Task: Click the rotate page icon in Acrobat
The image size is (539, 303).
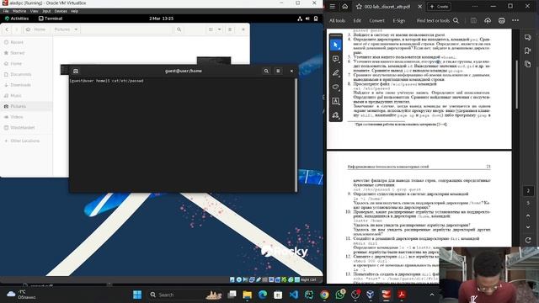Action: (528, 240)
